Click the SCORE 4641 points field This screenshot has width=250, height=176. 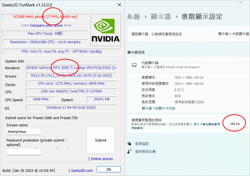[45, 17]
